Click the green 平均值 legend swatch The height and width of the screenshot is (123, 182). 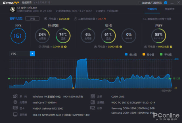click(161, 54)
